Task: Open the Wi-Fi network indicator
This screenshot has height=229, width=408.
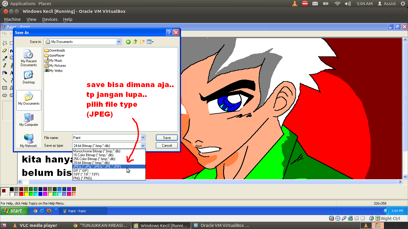Action: point(338,4)
